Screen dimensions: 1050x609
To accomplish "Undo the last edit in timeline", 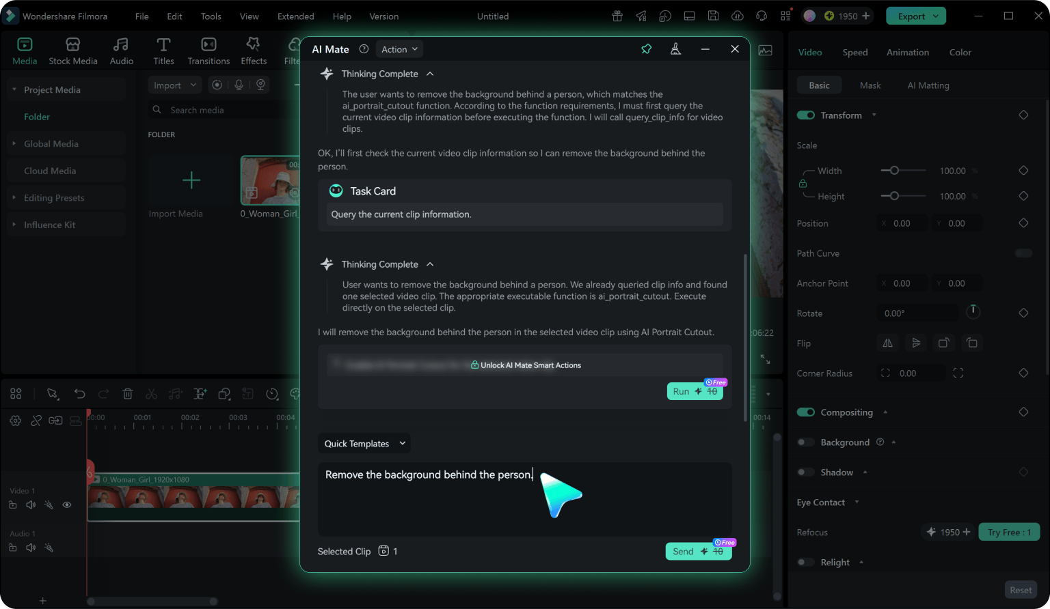I will click(79, 393).
